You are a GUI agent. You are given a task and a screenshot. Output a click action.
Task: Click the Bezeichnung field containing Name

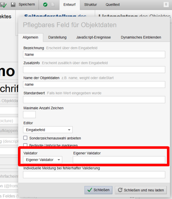(x=94, y=55)
